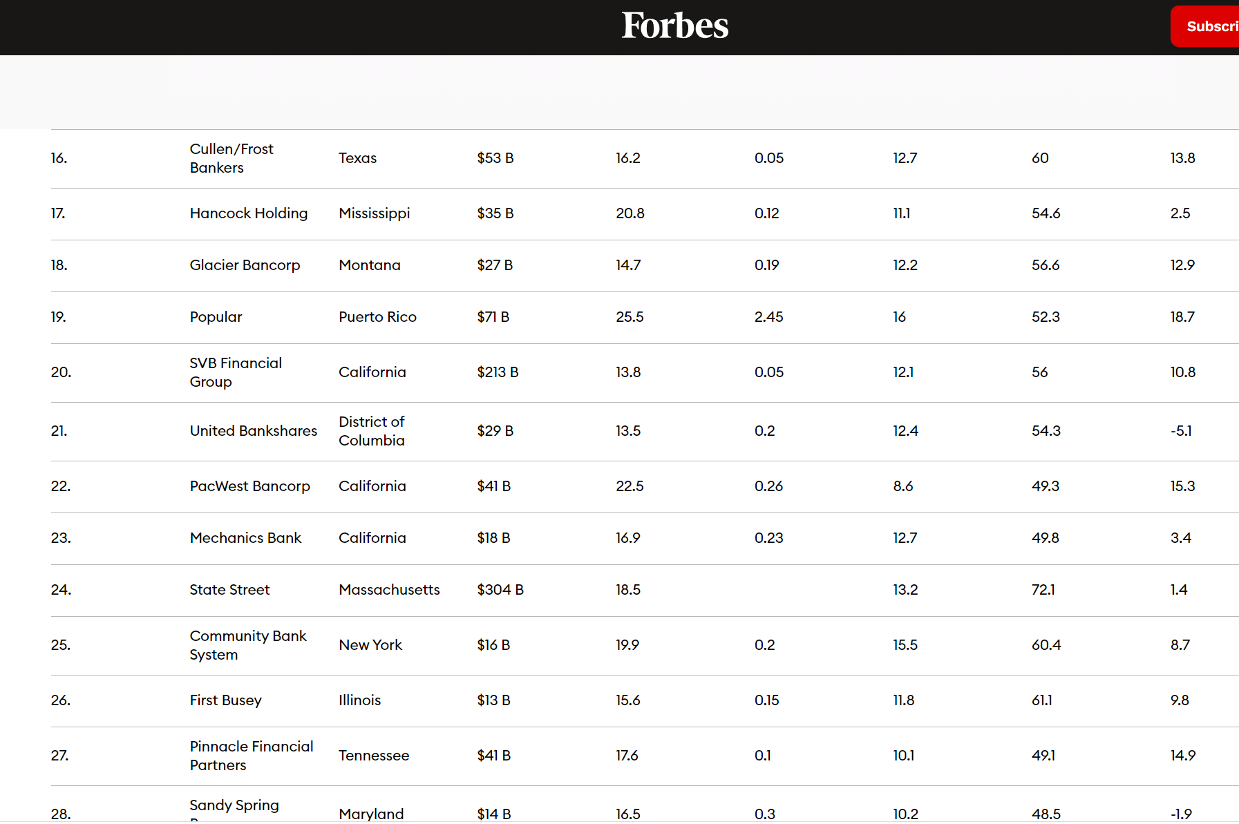Screen dimensions: 1239x824
Task: Select the Cullen/Frost Bankers row name
Action: click(231, 158)
